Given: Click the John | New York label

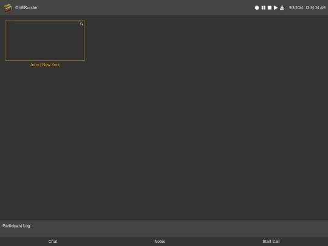Looking at the screenshot, I should (x=45, y=65).
